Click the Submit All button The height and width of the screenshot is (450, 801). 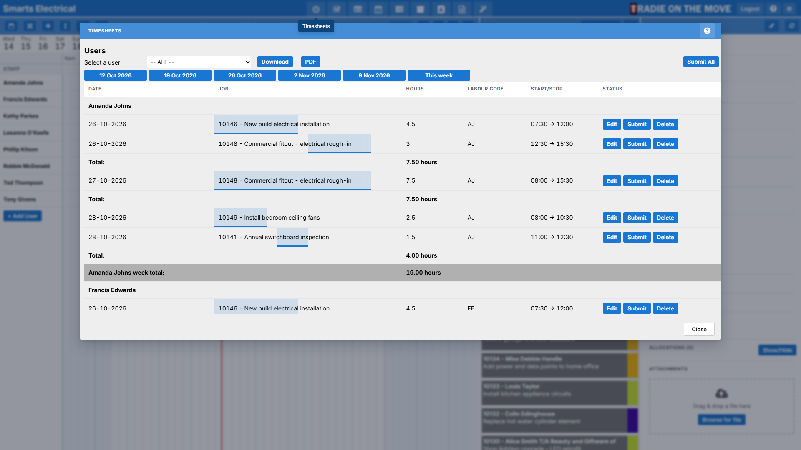[x=701, y=62]
